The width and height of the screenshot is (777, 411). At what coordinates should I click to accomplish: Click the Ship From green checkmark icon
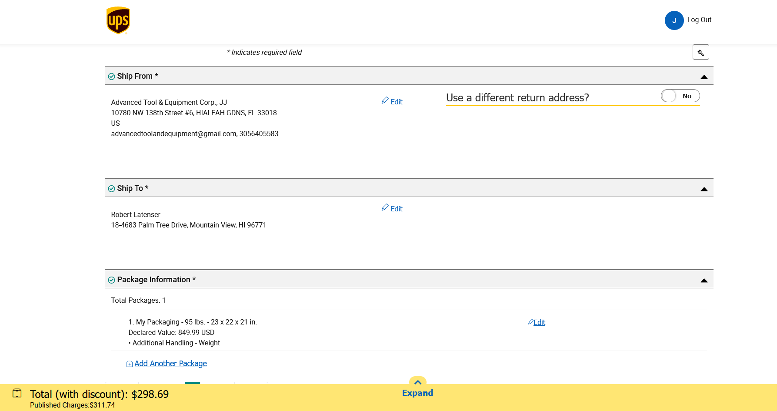click(111, 77)
